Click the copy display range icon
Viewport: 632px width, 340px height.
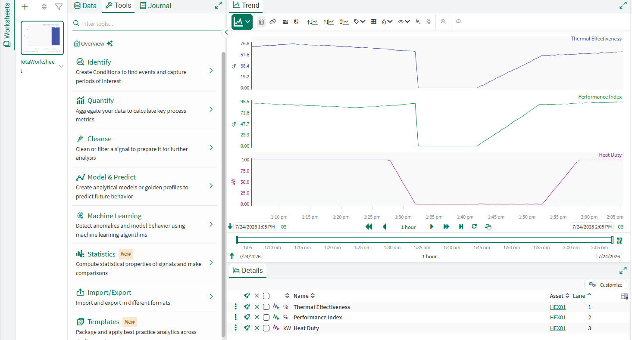tap(488, 227)
